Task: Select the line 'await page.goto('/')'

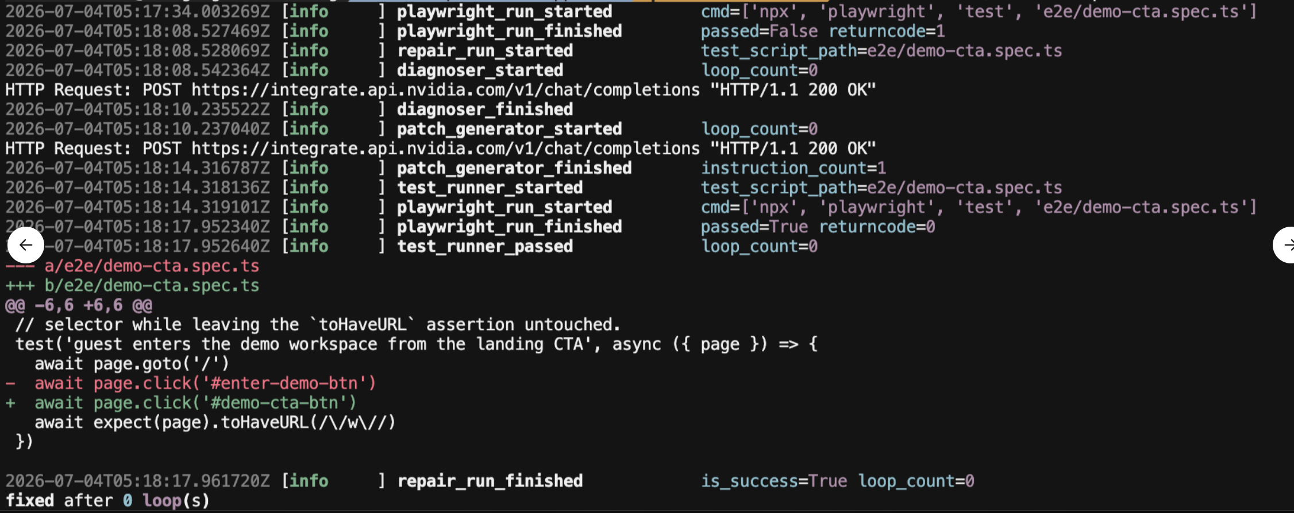Action: click(132, 363)
